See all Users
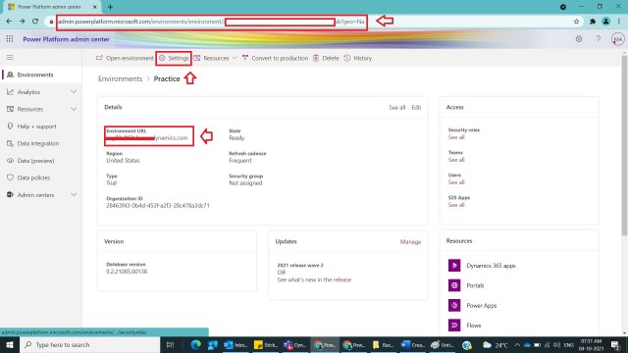 pos(456,182)
